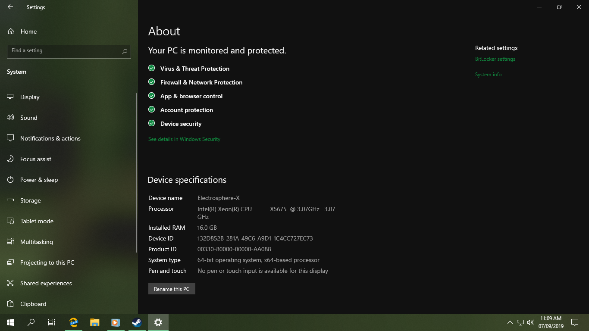Image resolution: width=589 pixels, height=331 pixels.
Task: Click App & browser control text
Action: 191,96
